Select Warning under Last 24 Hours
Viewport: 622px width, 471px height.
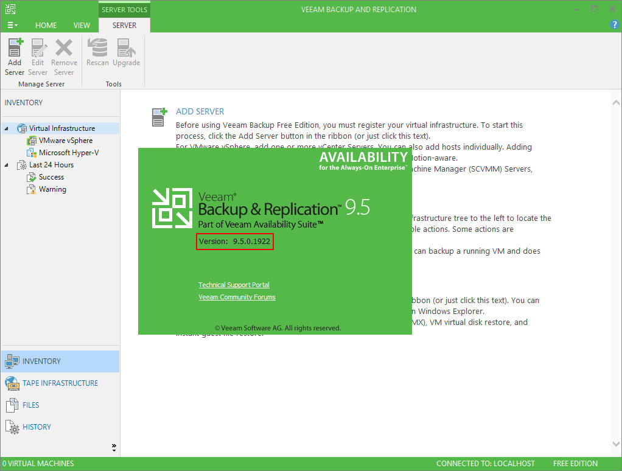52,189
